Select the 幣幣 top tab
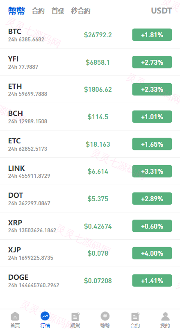180x329 pixels. coord(17,11)
